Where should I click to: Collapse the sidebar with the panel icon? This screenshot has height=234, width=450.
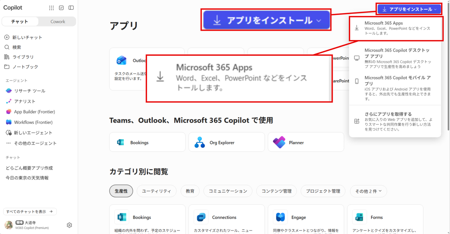pyautogui.click(x=71, y=8)
